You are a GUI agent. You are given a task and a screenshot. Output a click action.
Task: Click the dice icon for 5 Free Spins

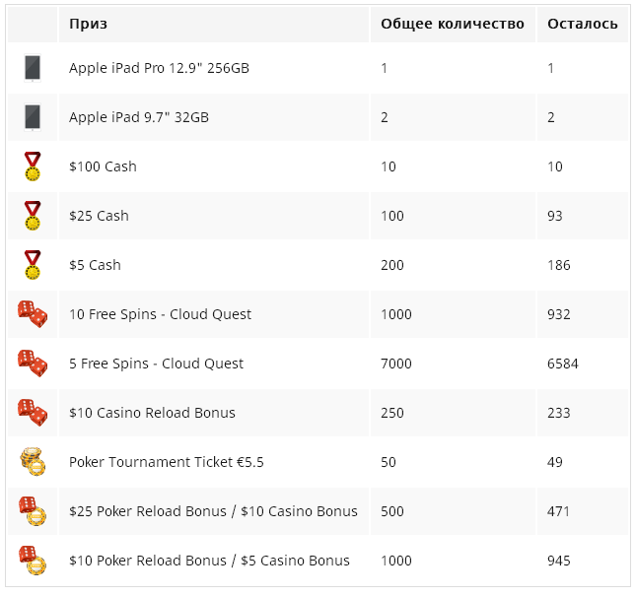33,364
